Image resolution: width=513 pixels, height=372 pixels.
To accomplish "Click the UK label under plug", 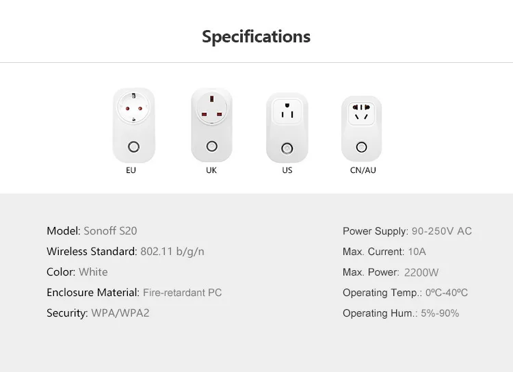I will 211,170.
